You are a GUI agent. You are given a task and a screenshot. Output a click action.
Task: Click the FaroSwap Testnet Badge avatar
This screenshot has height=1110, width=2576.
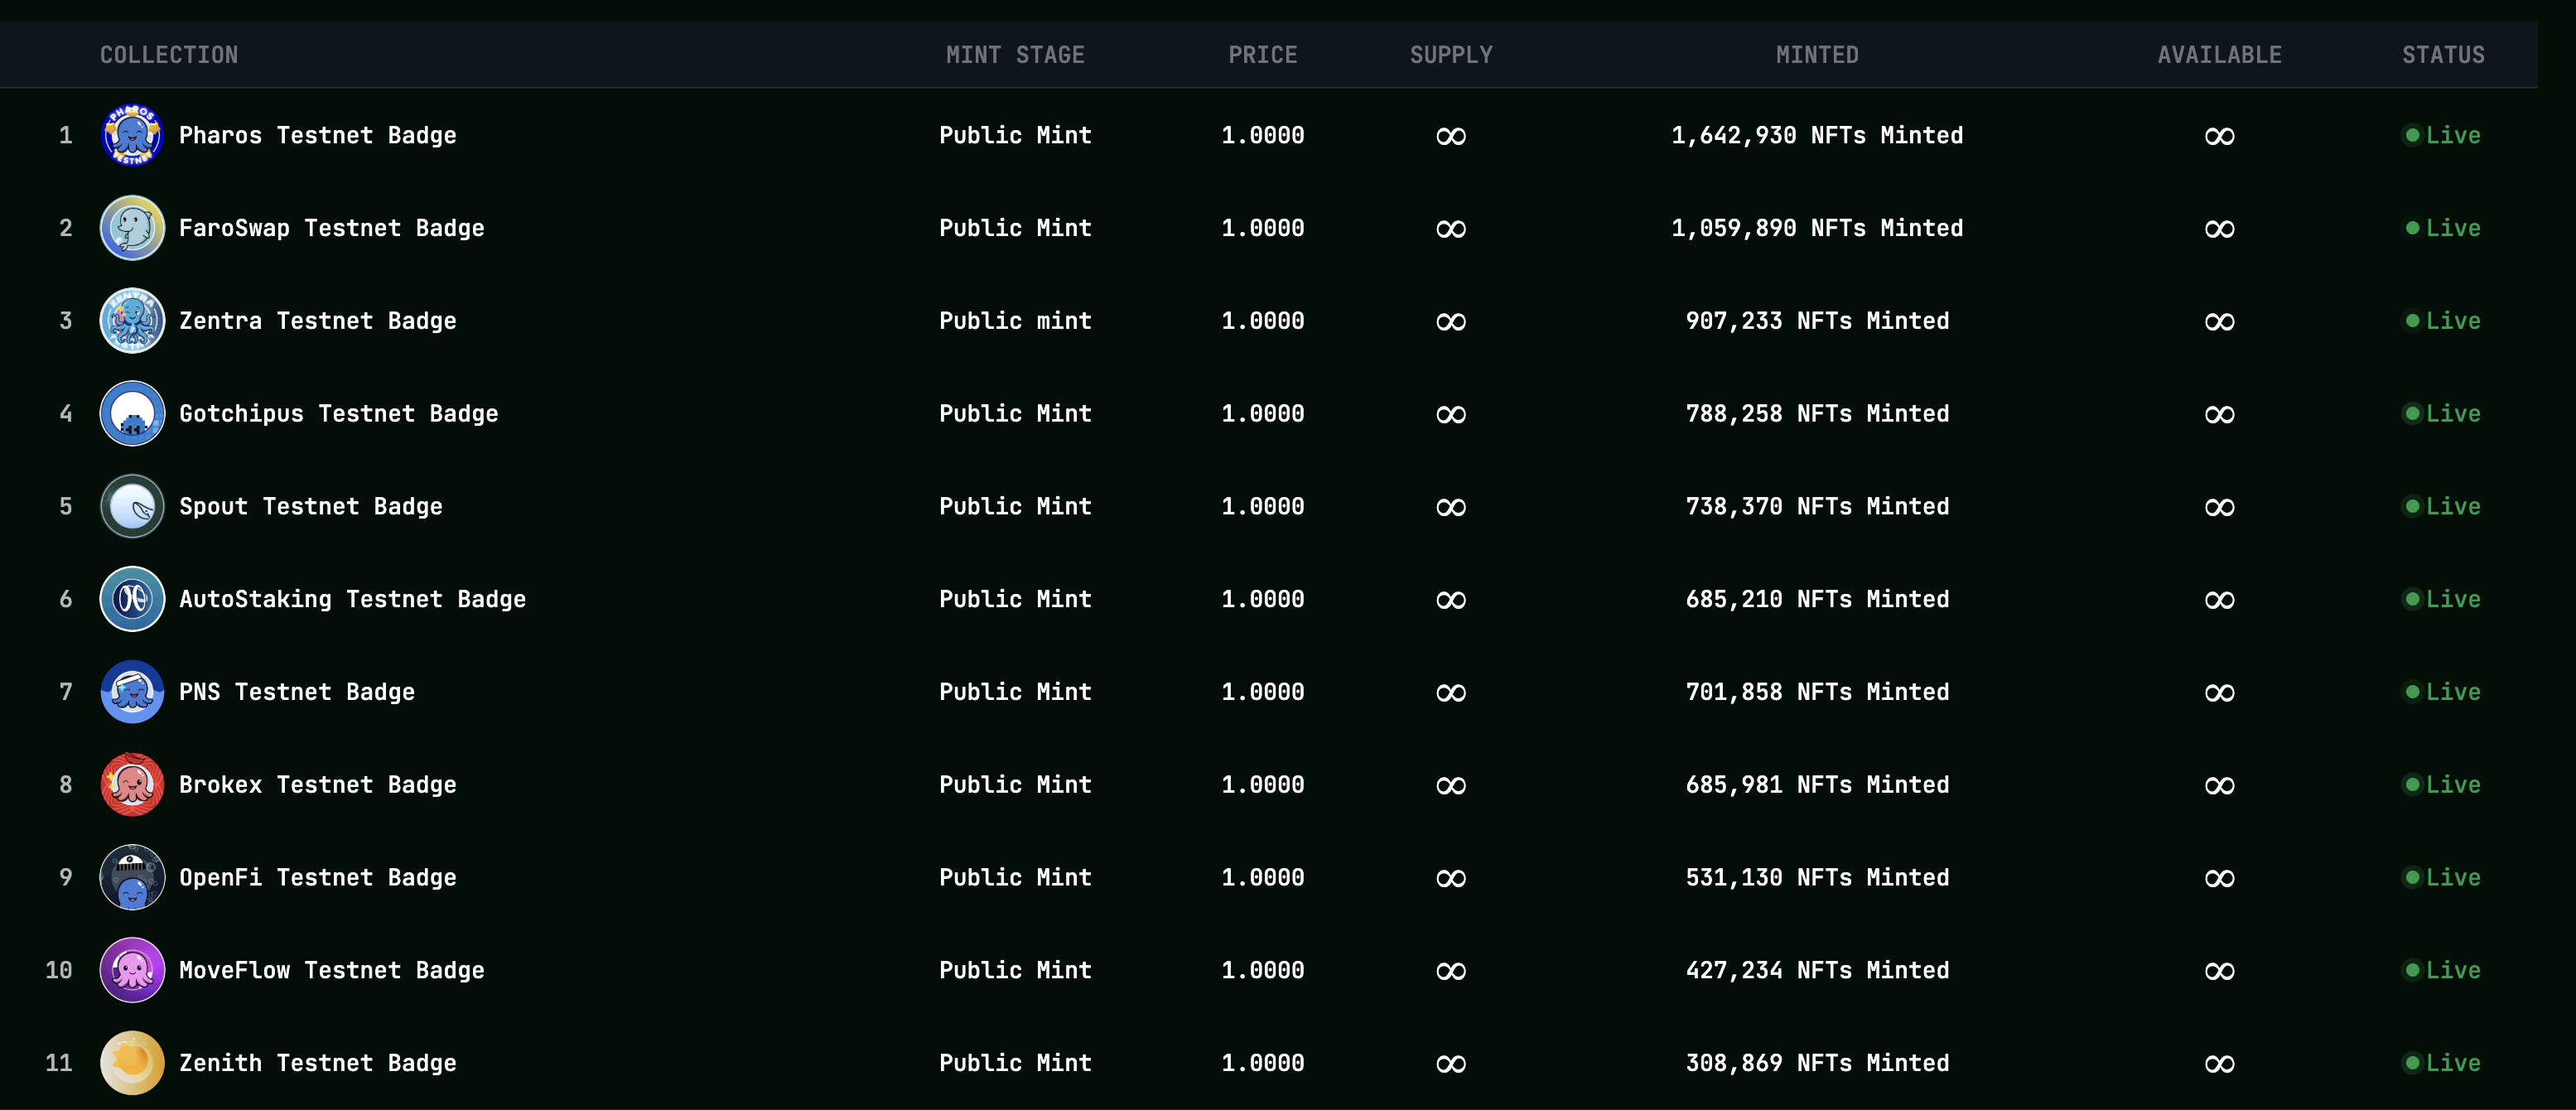[132, 228]
